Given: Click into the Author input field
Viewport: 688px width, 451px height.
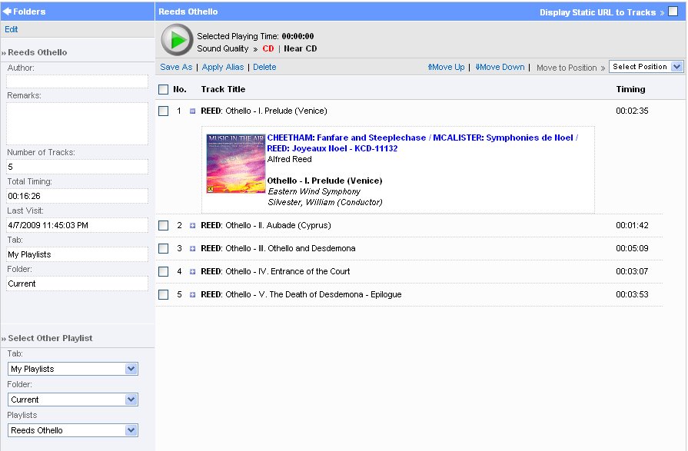Looking at the screenshot, I should pos(77,81).
